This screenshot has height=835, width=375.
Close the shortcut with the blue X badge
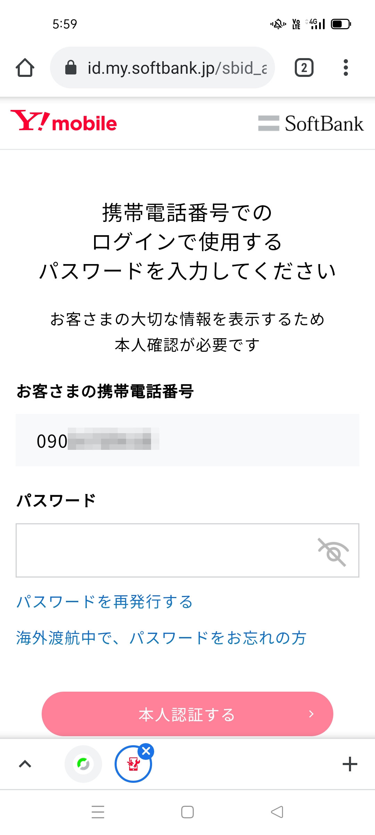146,751
